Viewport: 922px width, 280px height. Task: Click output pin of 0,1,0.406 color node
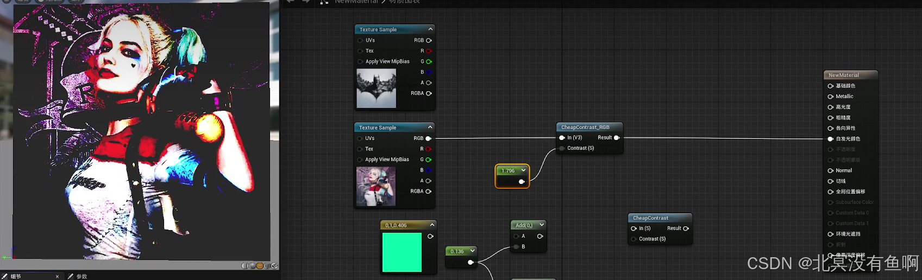(430, 237)
